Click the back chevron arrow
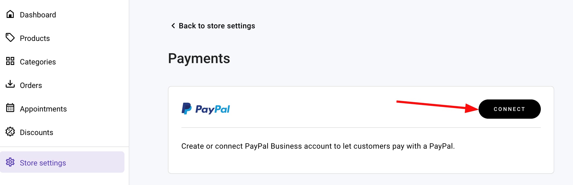The width and height of the screenshot is (573, 185). tap(173, 26)
